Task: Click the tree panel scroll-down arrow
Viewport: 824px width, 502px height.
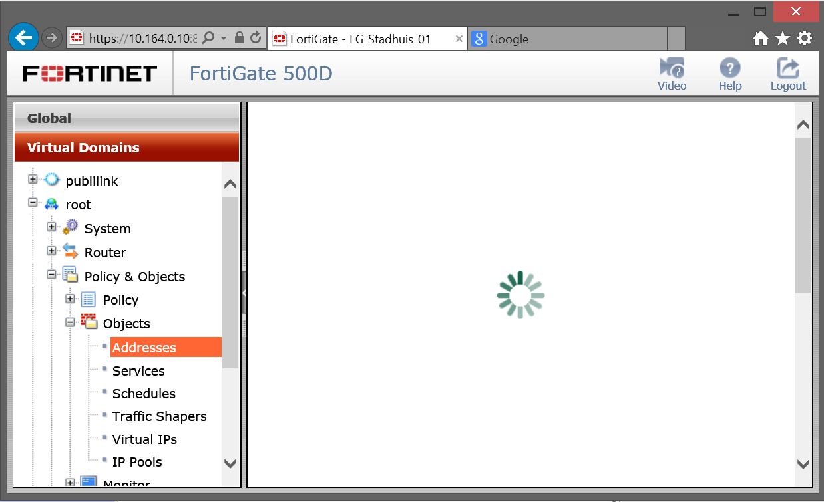Action: click(230, 463)
